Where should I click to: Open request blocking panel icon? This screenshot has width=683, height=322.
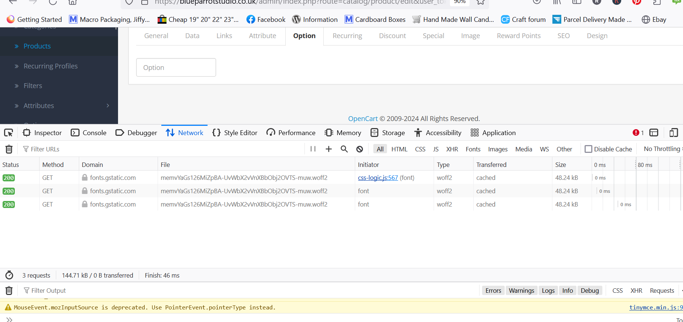(360, 149)
